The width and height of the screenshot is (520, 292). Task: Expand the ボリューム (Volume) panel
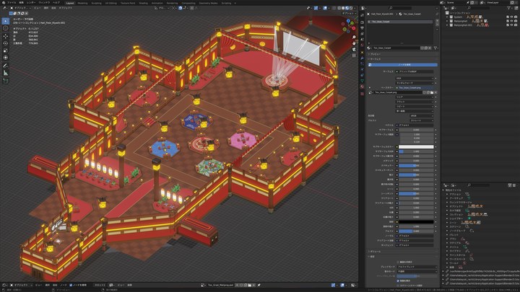[x=376, y=252]
